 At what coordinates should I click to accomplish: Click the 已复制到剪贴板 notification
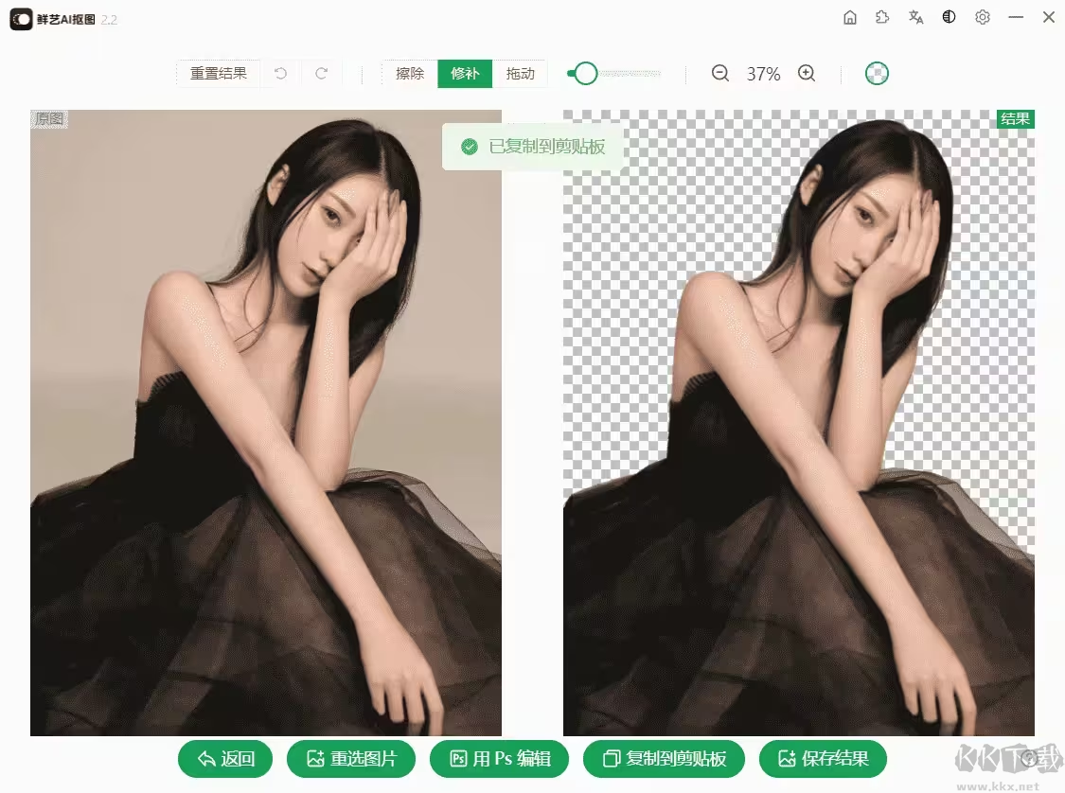(x=532, y=147)
